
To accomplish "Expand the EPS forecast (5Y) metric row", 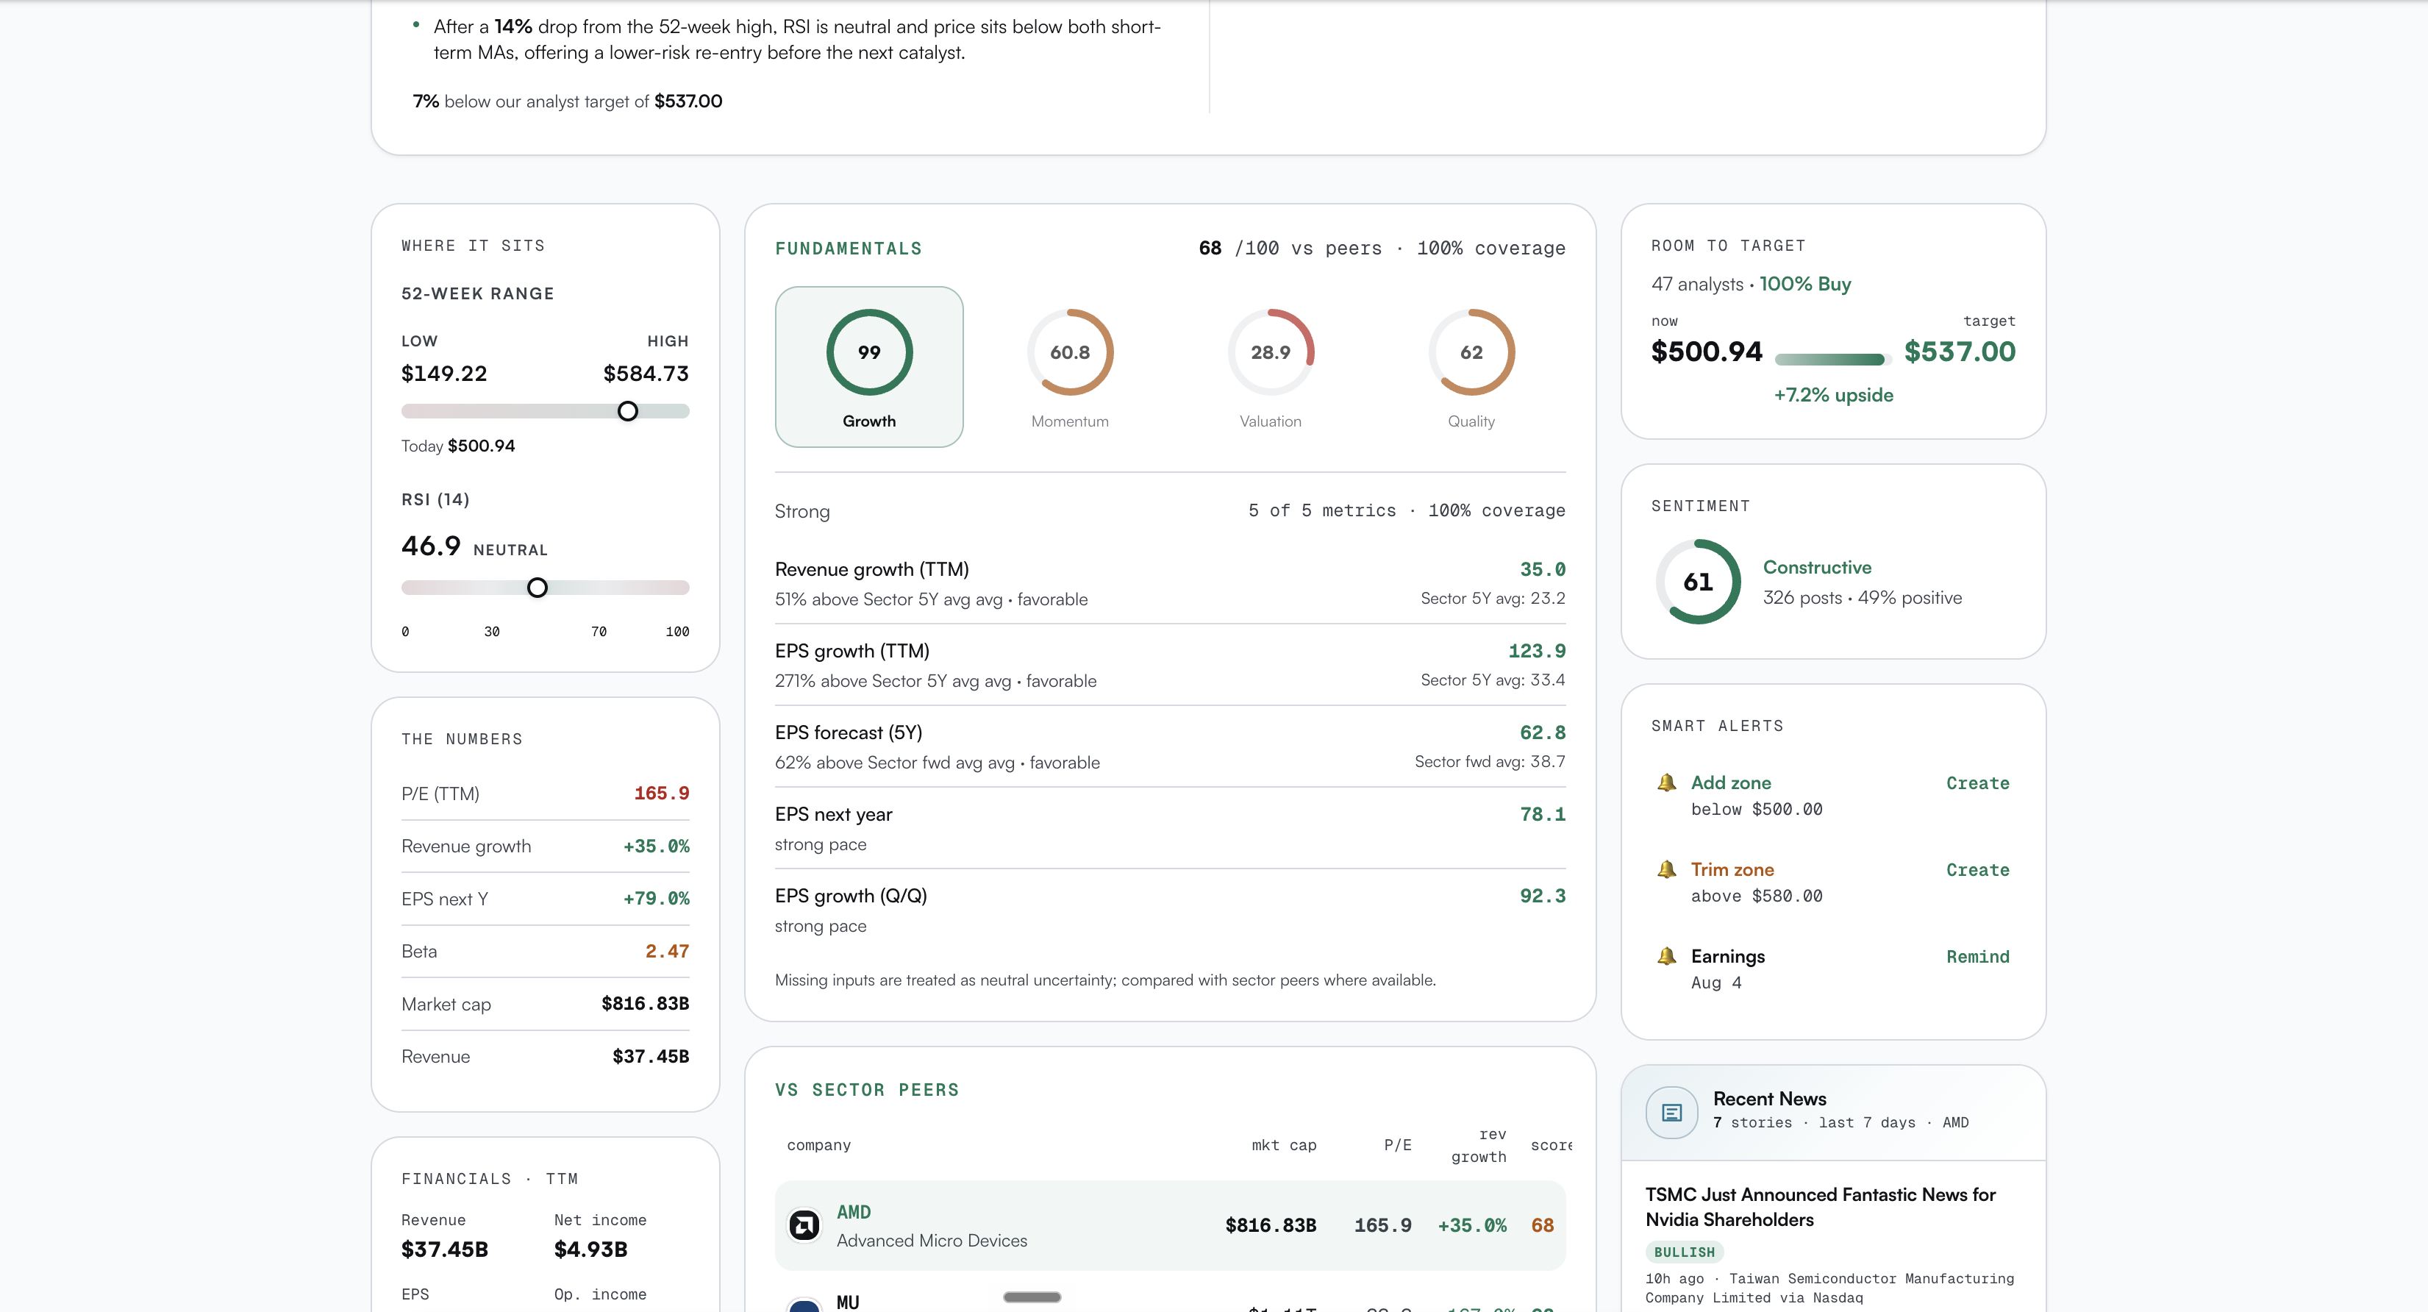I will (x=1170, y=746).
